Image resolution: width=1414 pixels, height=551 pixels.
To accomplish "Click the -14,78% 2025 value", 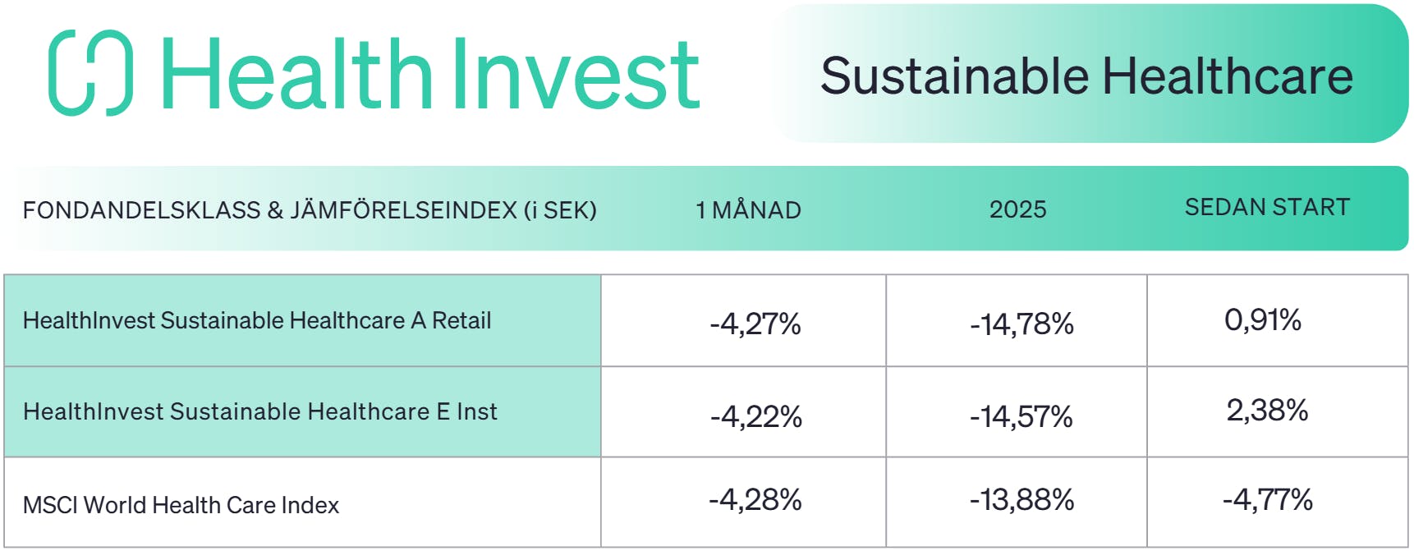I will tap(1021, 324).
